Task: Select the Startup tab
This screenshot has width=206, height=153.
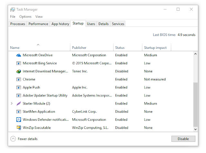Action: 78,23
